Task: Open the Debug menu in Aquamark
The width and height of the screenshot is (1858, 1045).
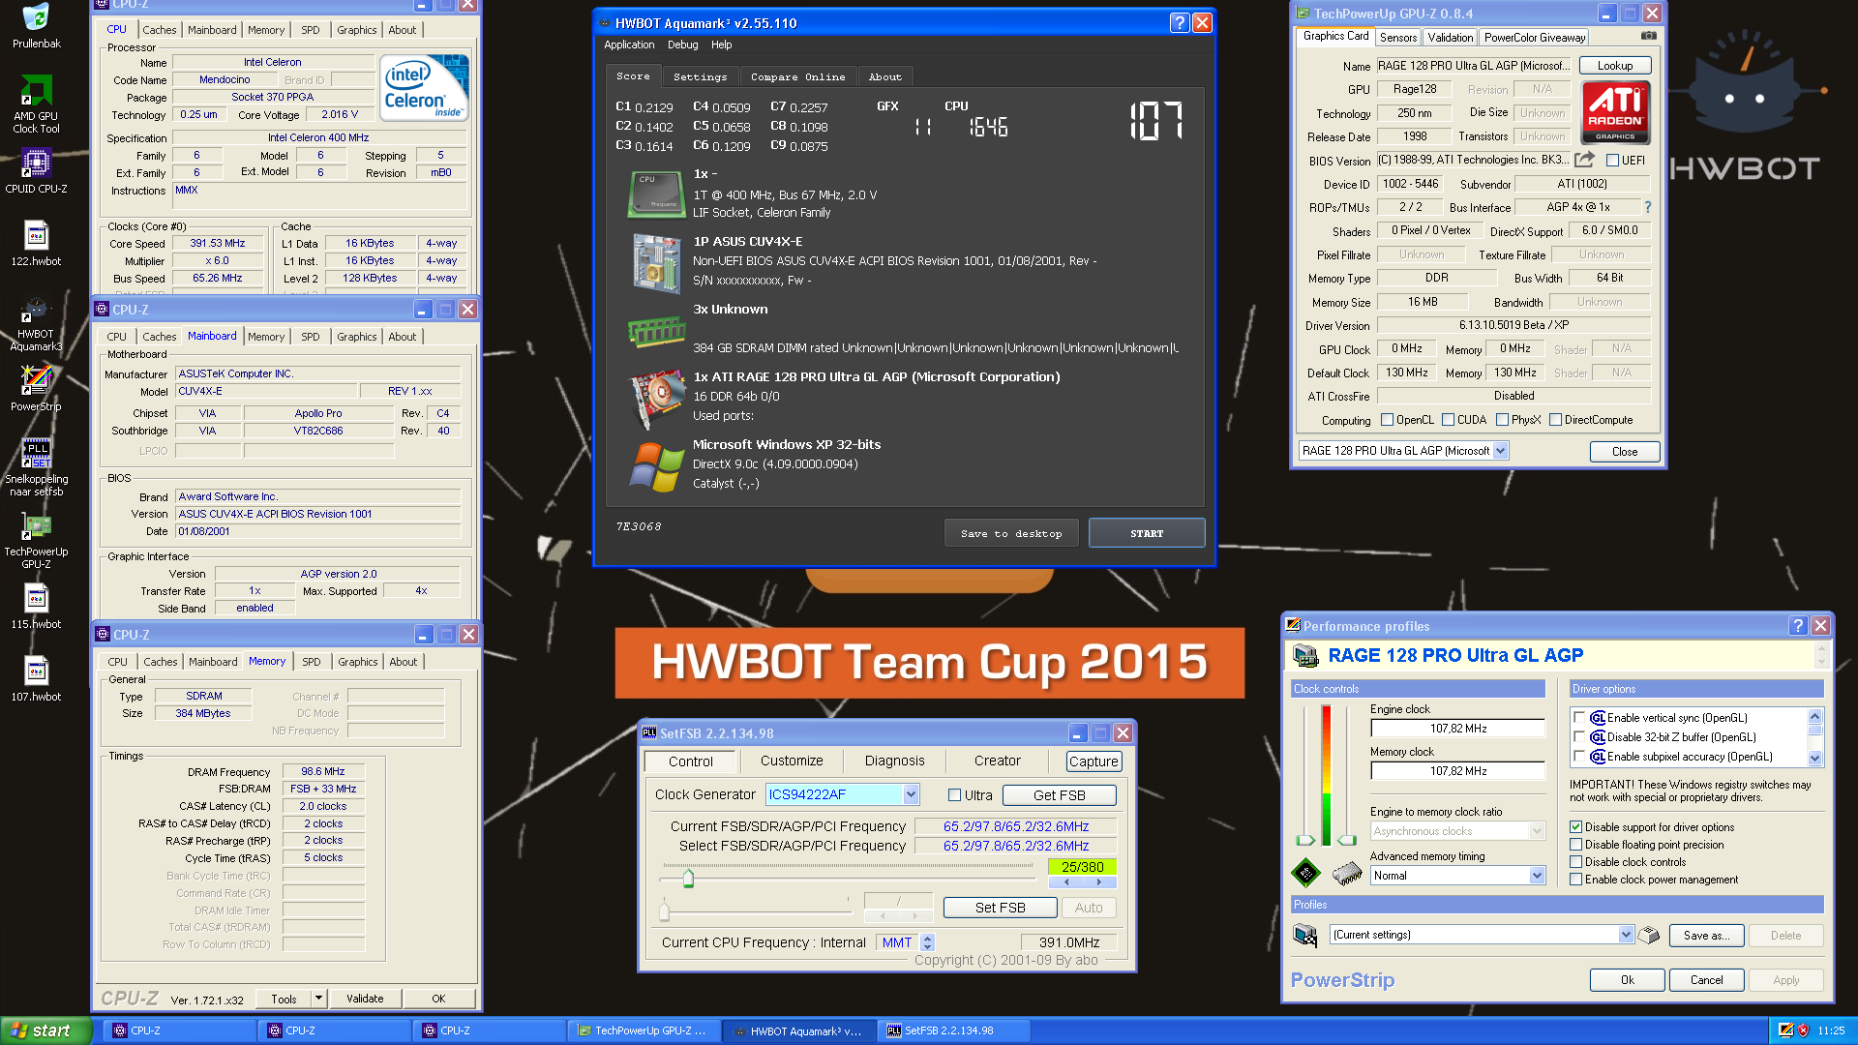Action: [x=682, y=45]
